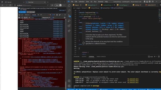Select the lecture1 breadcrumb segment
Viewport: 161px width, 90px height.
coord(84,8)
